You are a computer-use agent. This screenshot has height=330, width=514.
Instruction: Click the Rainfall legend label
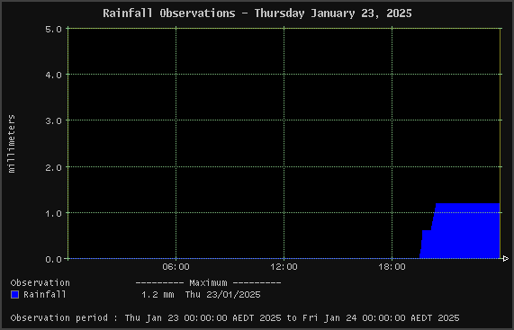[x=45, y=295]
